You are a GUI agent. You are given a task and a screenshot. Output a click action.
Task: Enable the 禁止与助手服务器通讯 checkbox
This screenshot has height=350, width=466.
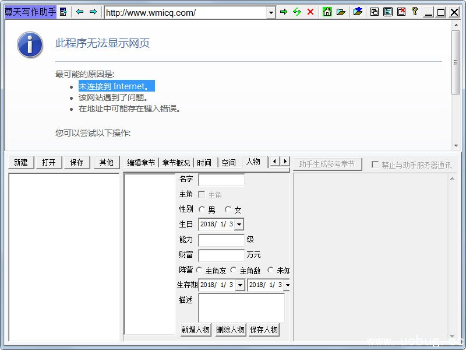[x=375, y=164]
